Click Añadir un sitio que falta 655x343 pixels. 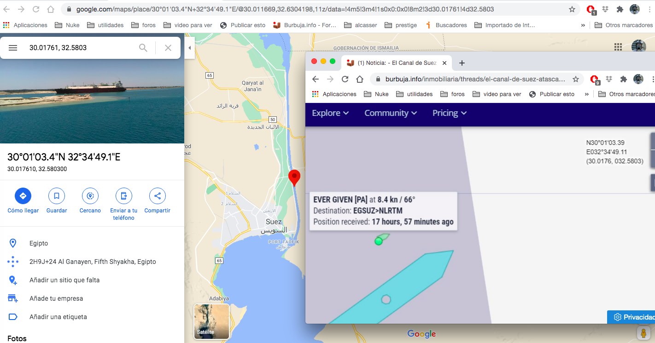point(64,280)
